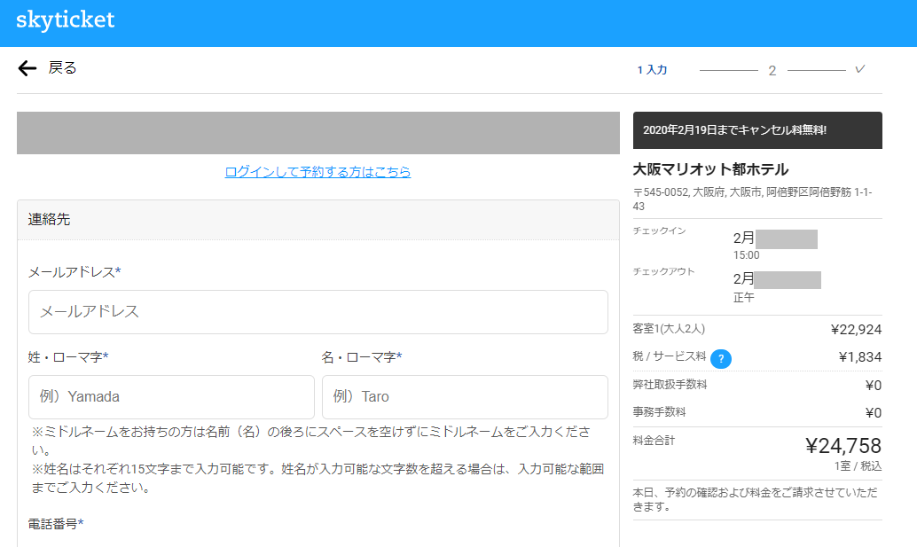Screen dimensions: 917x547
Task: Click hotel name 大阪マリオット都ホテル
Action: point(710,169)
